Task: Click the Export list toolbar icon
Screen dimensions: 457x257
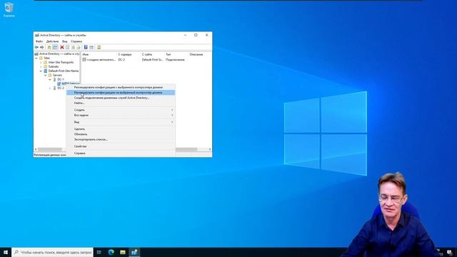Action: [x=79, y=47]
